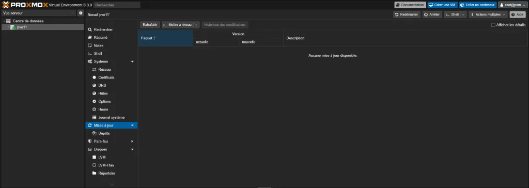Click the Rafraîchir button
529x188 pixels.
coord(150,25)
